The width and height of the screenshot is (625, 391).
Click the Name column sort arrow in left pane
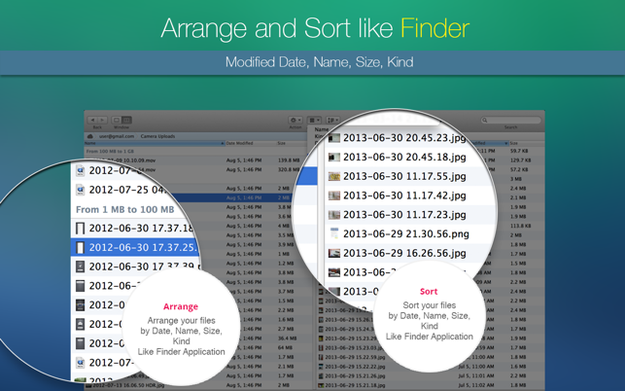click(x=223, y=143)
